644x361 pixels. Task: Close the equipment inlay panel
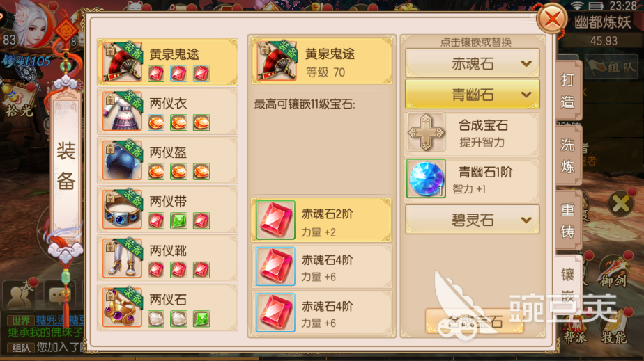[x=552, y=19]
